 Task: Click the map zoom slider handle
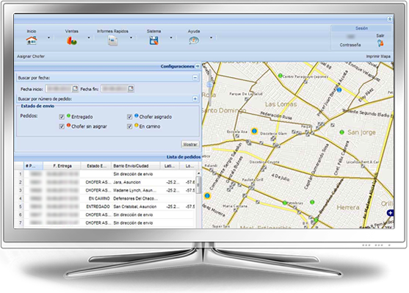(x=210, y=84)
